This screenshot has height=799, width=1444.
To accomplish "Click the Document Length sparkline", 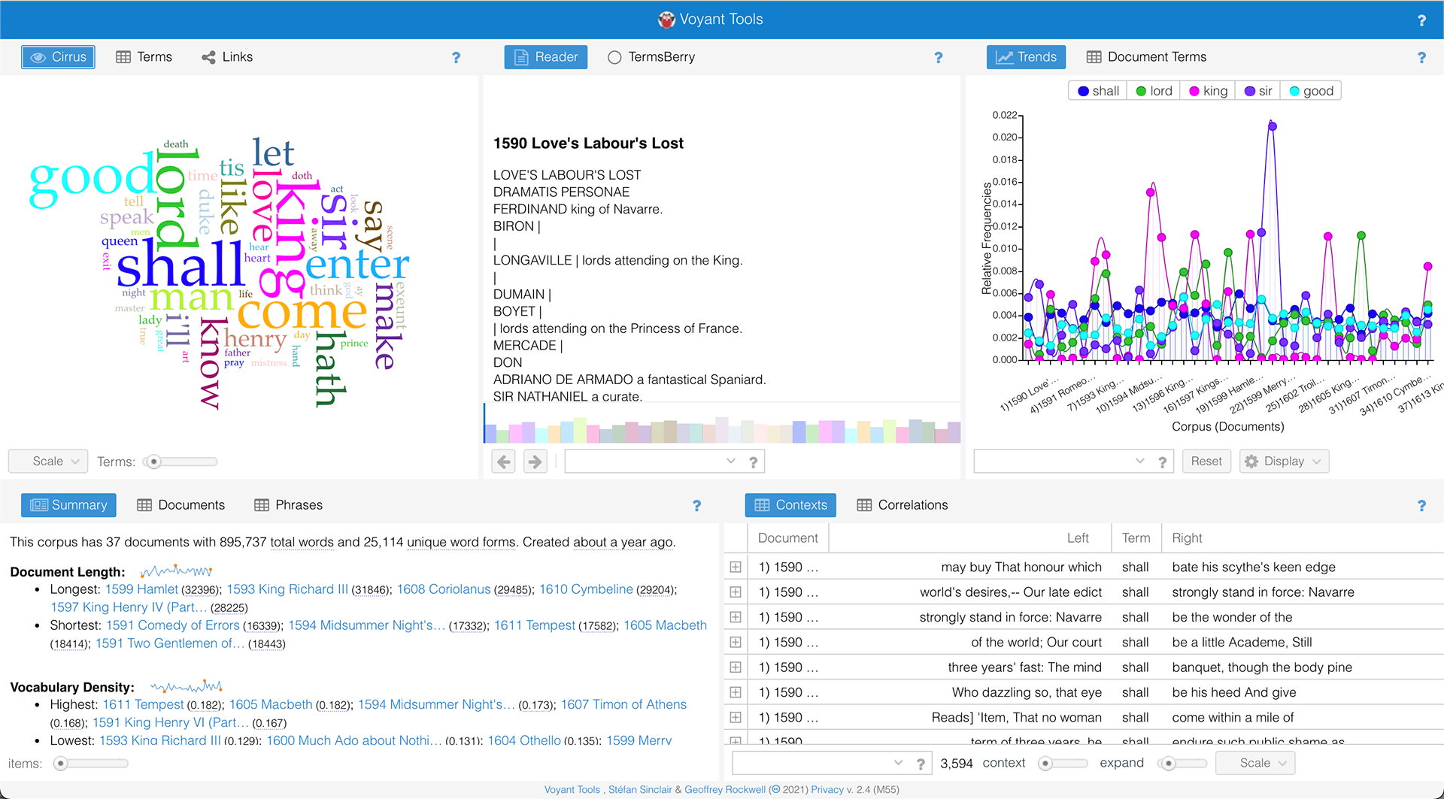I will [176, 571].
